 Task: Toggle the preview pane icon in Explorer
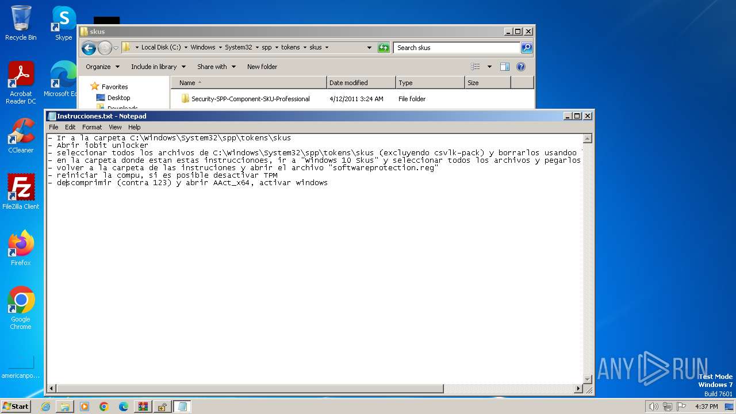[505, 67]
